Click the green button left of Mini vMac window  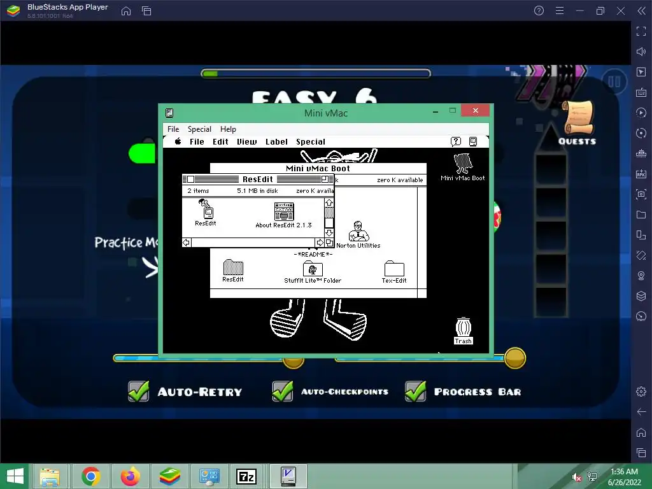[x=143, y=153]
